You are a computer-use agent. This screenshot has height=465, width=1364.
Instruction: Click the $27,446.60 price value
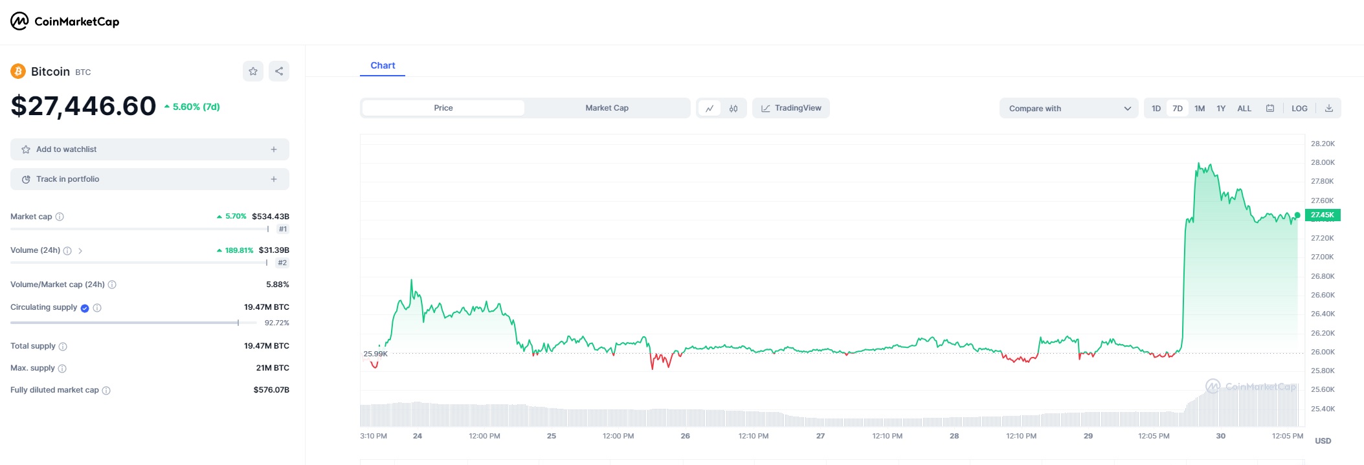coord(84,106)
